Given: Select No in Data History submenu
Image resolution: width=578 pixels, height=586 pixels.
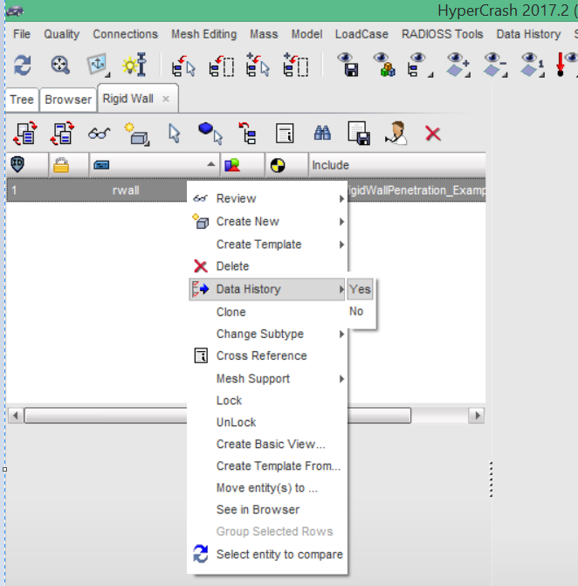Looking at the screenshot, I should pos(361,311).
